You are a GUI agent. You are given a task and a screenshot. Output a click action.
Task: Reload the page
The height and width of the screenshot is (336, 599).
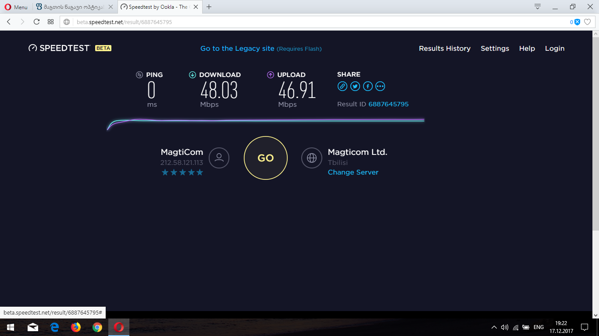(36, 22)
